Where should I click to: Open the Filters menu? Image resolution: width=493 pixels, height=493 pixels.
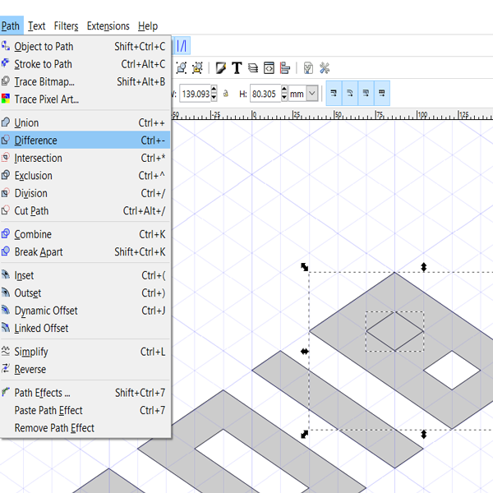(66, 25)
